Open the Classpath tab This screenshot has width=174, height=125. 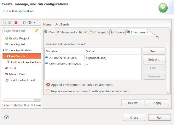tap(99, 32)
